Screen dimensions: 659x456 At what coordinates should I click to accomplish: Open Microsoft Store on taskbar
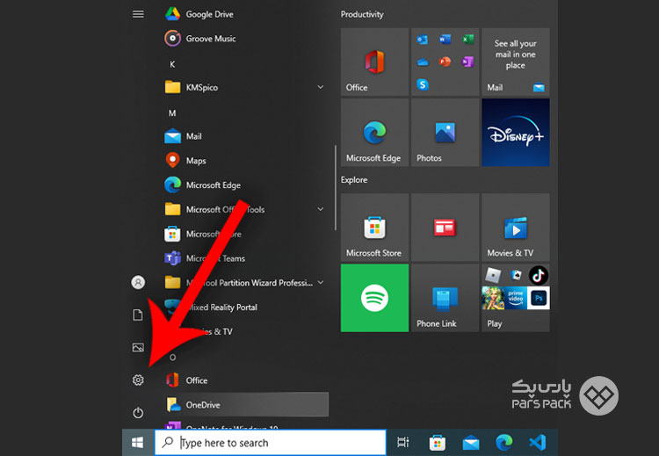pyautogui.click(x=438, y=442)
